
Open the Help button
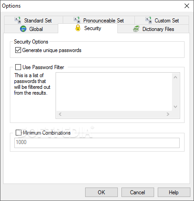click(174, 192)
